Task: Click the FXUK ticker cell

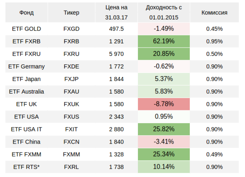Action: [x=71, y=104]
